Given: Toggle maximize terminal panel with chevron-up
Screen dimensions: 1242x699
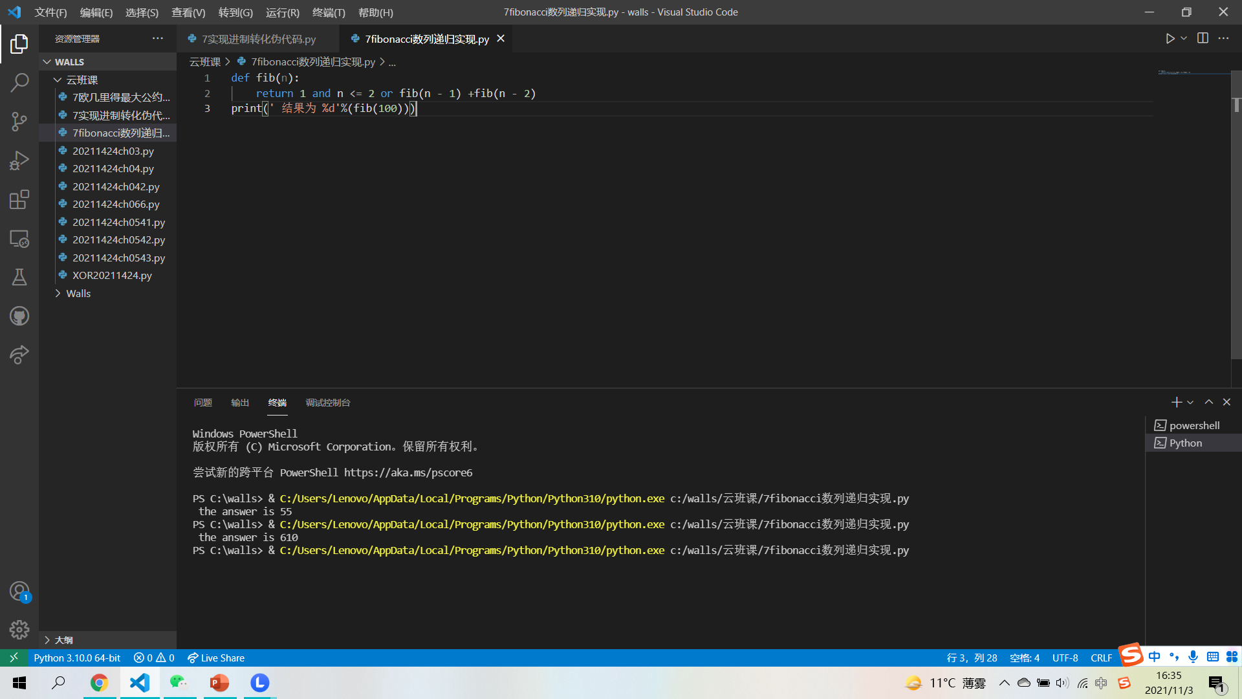Looking at the screenshot, I should coord(1208,402).
